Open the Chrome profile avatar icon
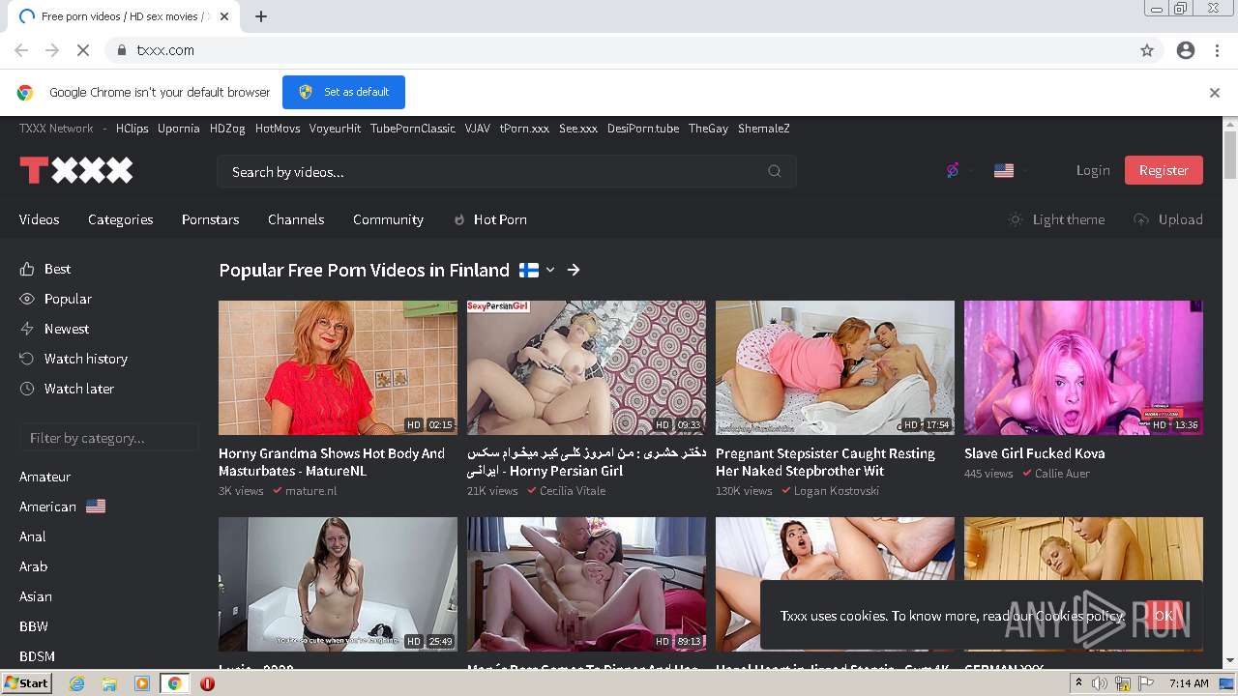1238x696 pixels. click(1186, 50)
